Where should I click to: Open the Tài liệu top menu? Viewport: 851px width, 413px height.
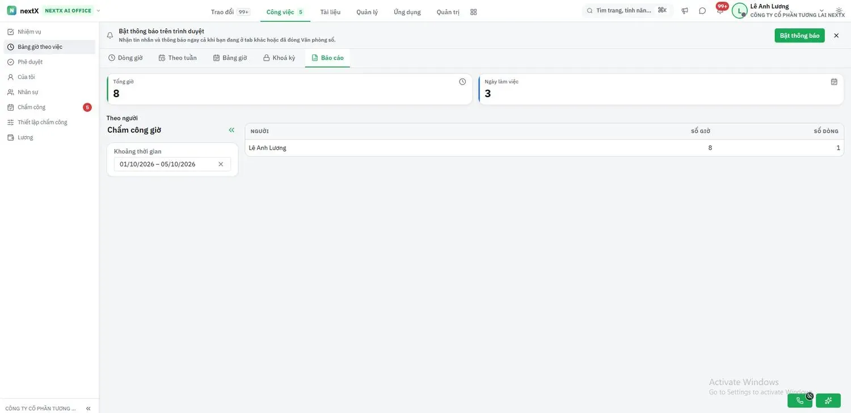[x=330, y=12]
